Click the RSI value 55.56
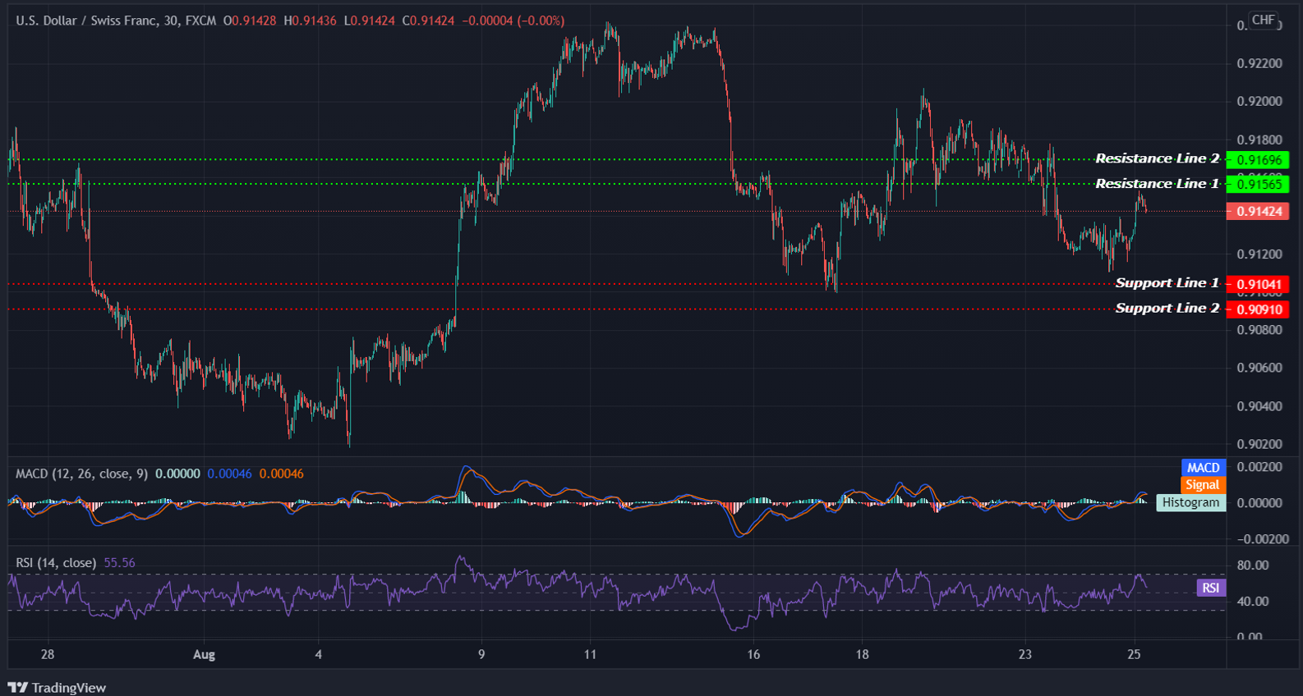Screen dimensions: 1303x696 (x=120, y=563)
